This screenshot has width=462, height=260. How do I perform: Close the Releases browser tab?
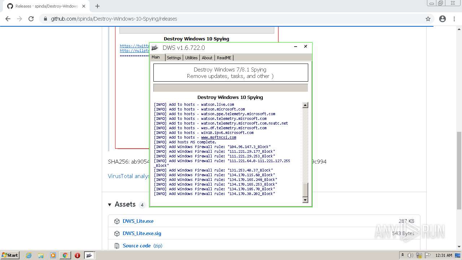[83, 6]
